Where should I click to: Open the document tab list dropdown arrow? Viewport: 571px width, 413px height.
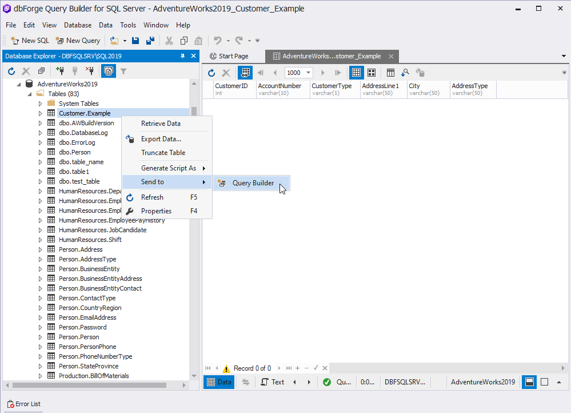tap(564, 56)
